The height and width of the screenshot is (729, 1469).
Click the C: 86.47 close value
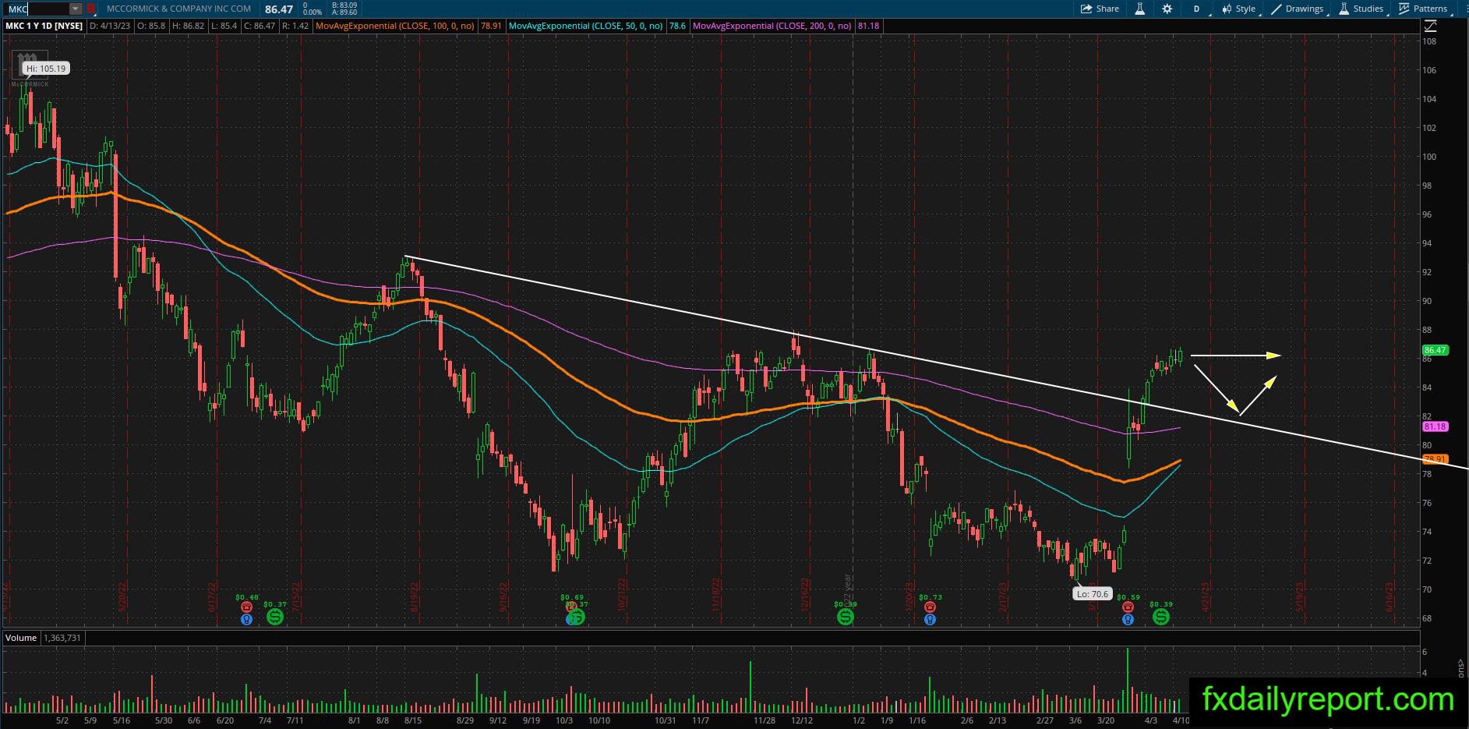pos(259,26)
